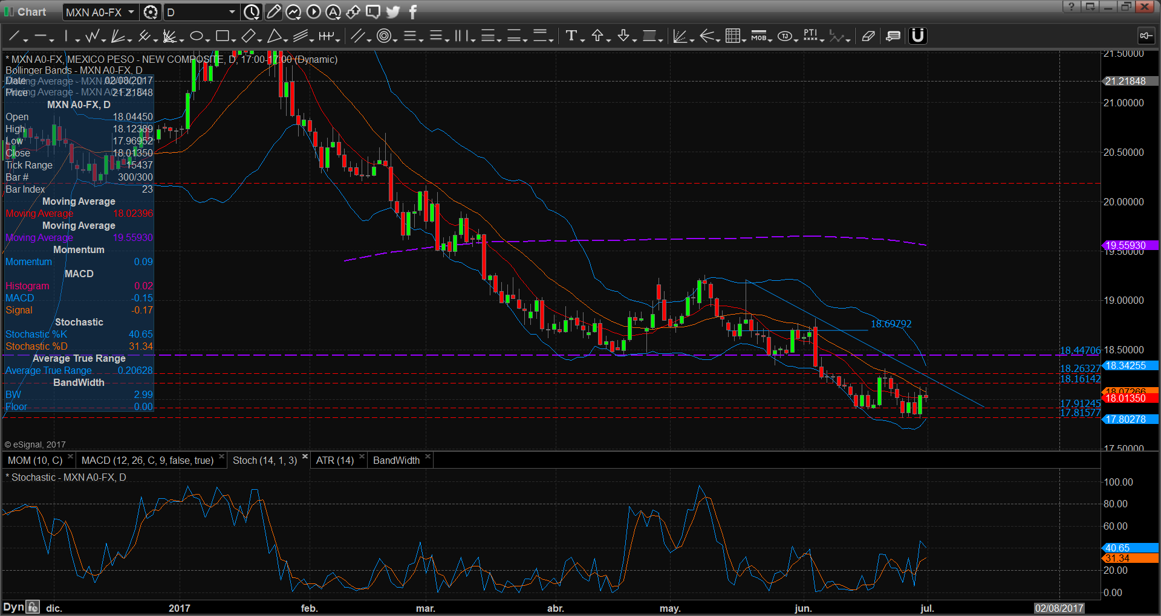This screenshot has width=1161, height=616.
Task: Close the MOM (10, C) tab
Action: (70, 457)
